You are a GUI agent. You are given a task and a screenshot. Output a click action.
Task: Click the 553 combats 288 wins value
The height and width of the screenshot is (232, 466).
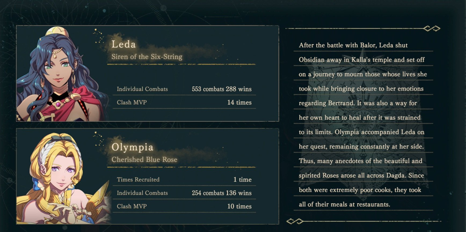pyautogui.click(x=222, y=89)
